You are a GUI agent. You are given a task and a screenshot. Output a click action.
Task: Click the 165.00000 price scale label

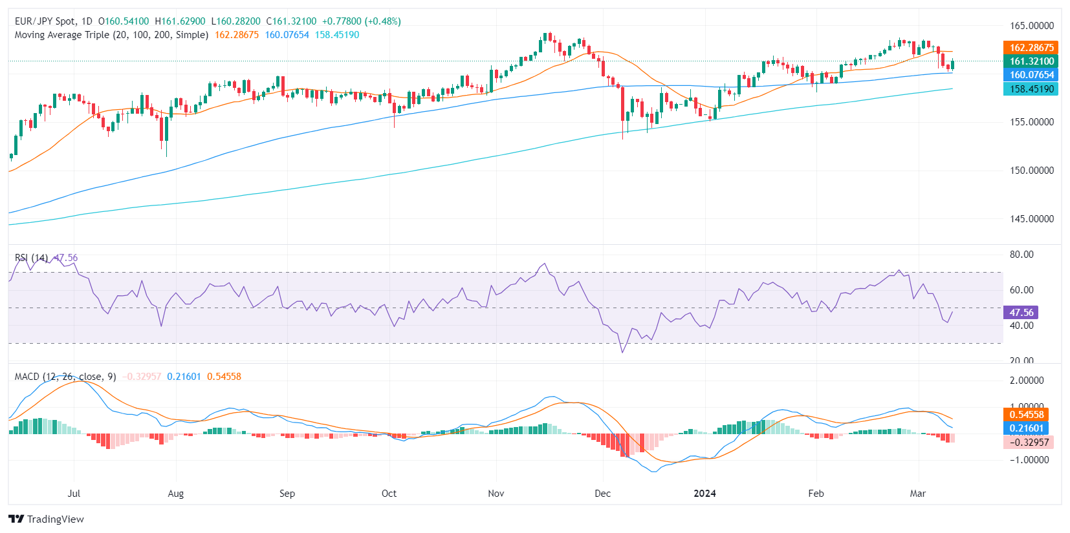(x=1032, y=26)
